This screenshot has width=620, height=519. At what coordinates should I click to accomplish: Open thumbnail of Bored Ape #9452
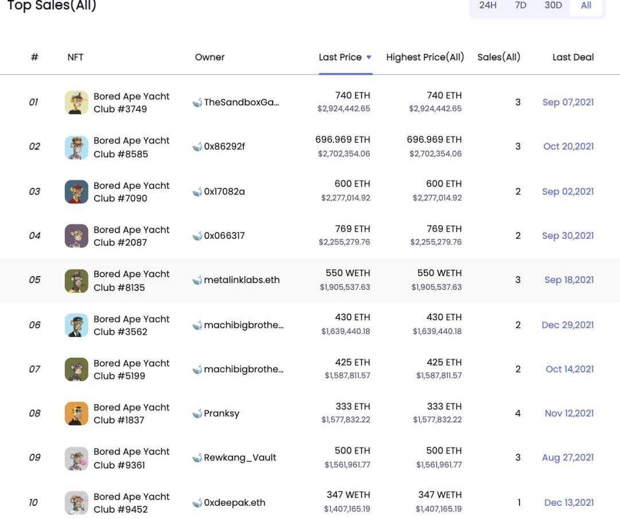tap(76, 502)
